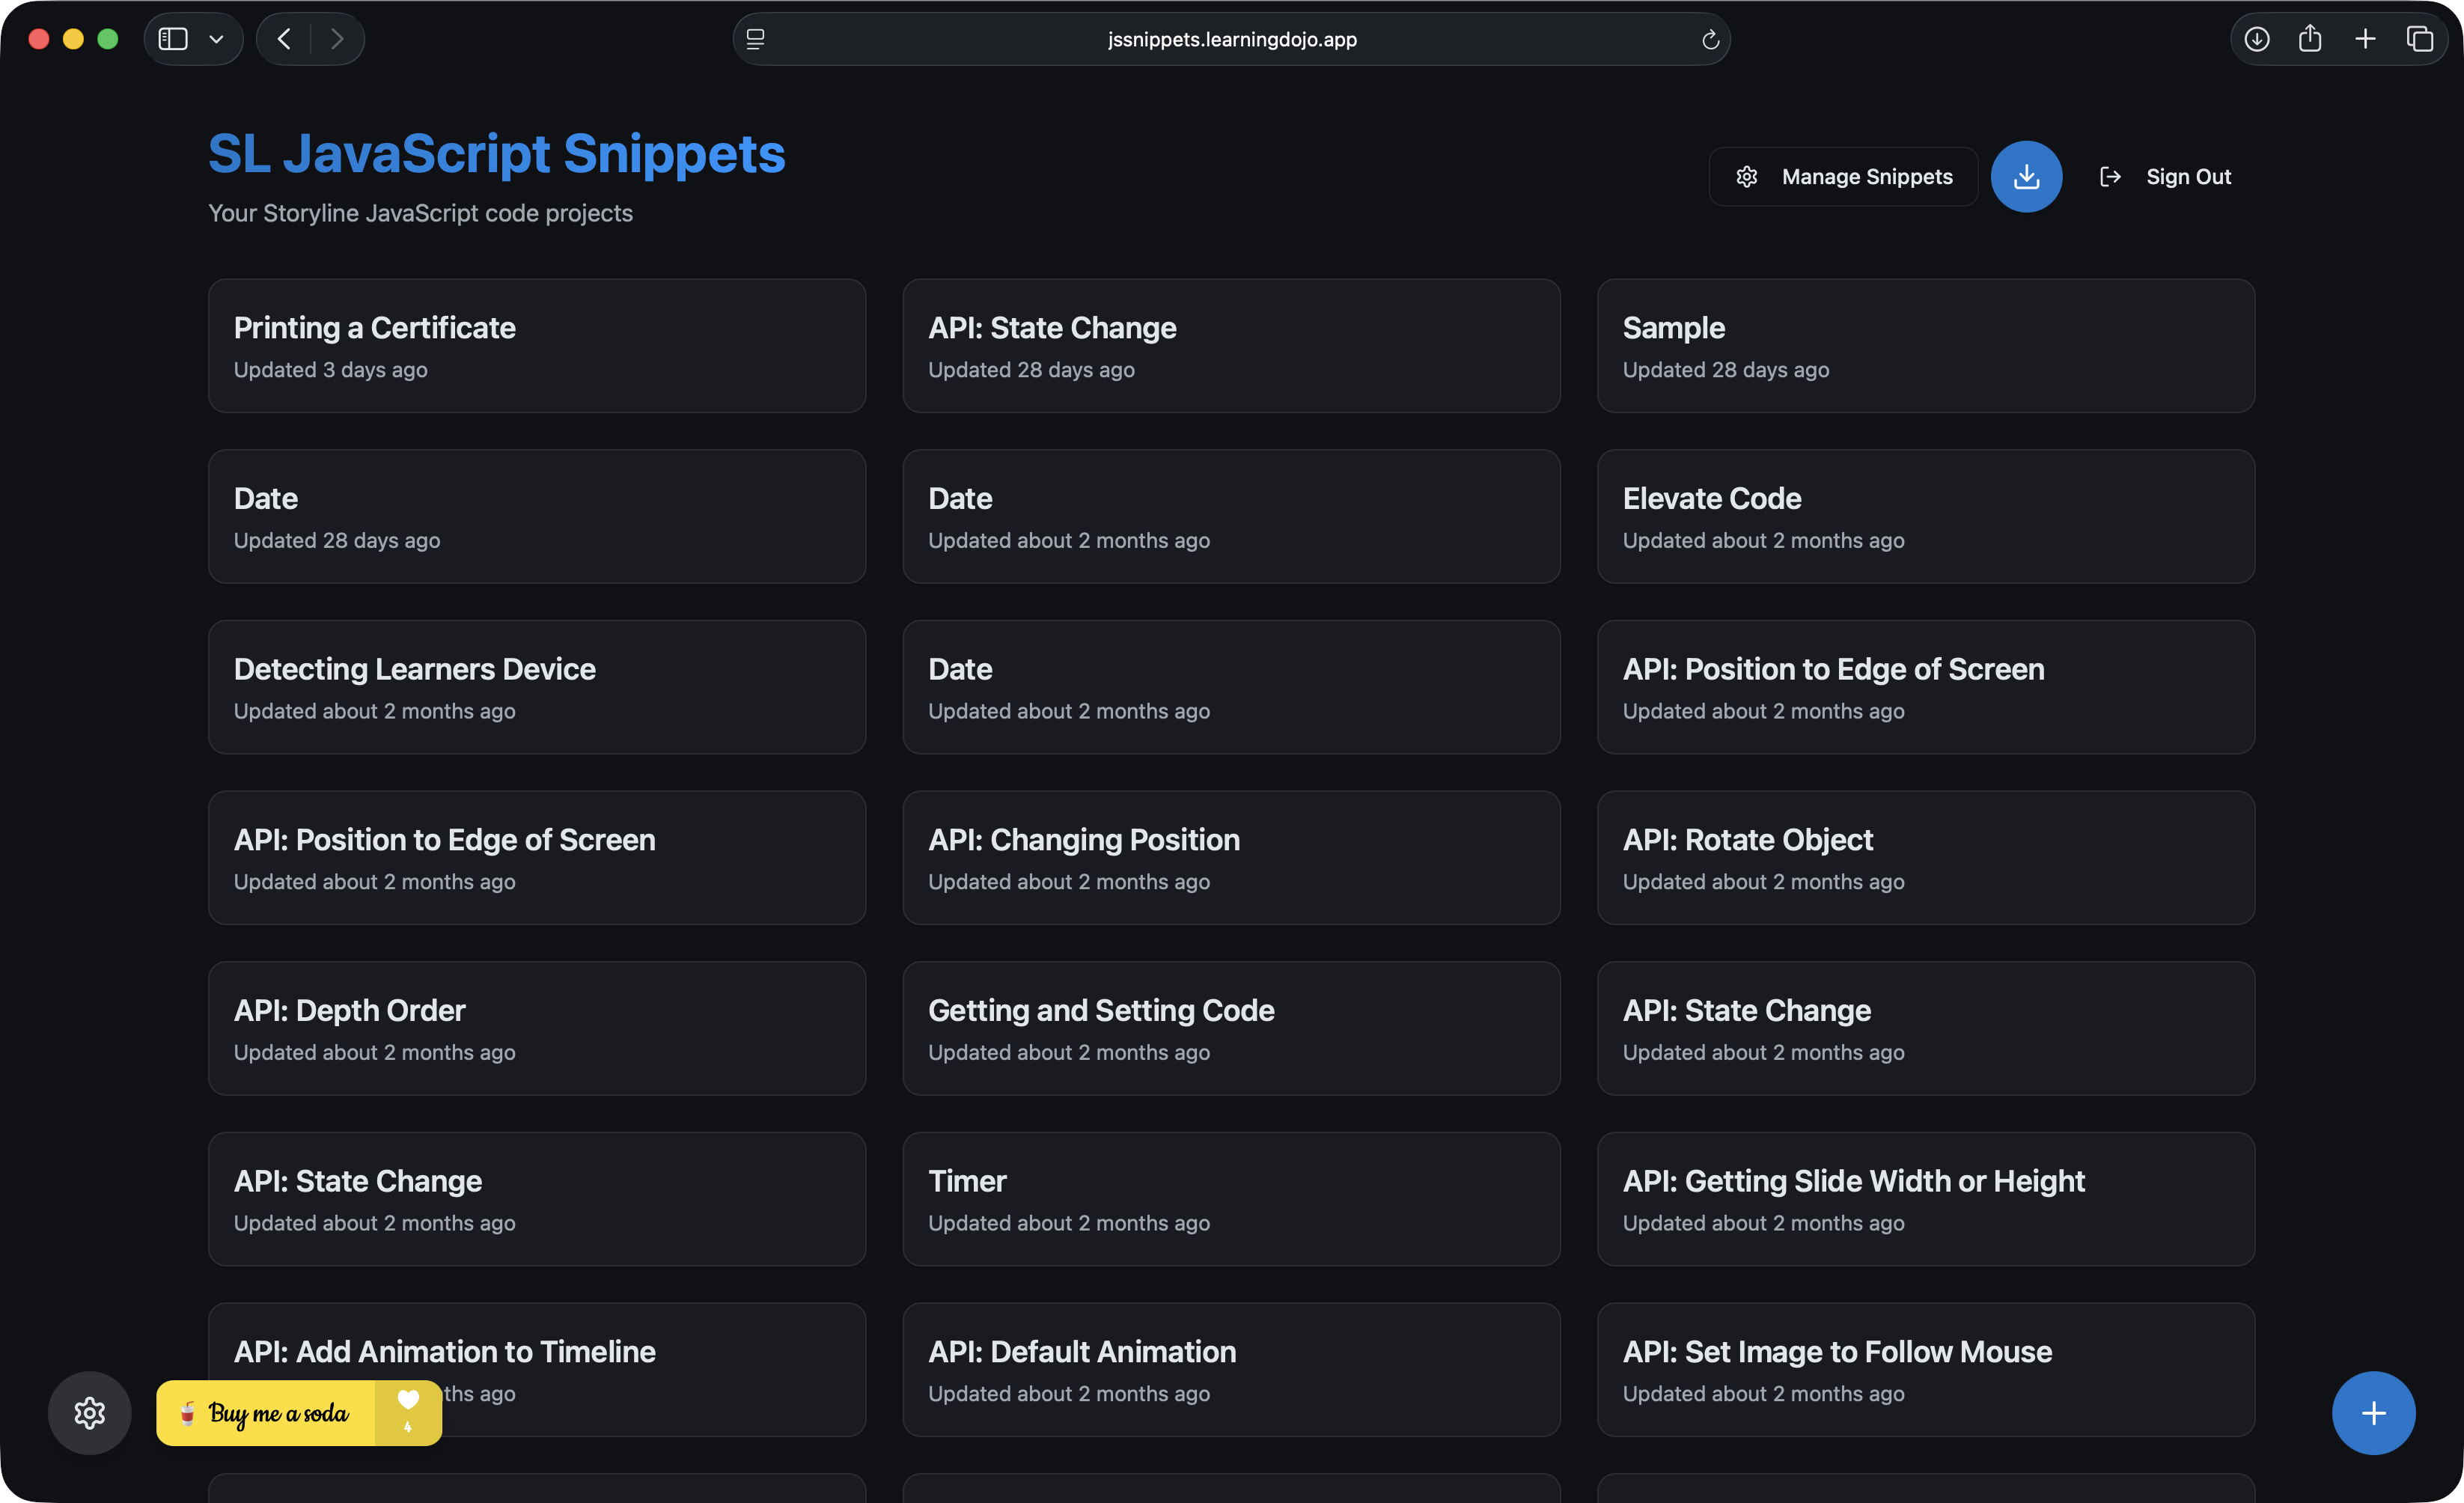2464x1503 pixels.
Task: Open the floating settings gear in bottom-left corner
Action: click(89, 1413)
